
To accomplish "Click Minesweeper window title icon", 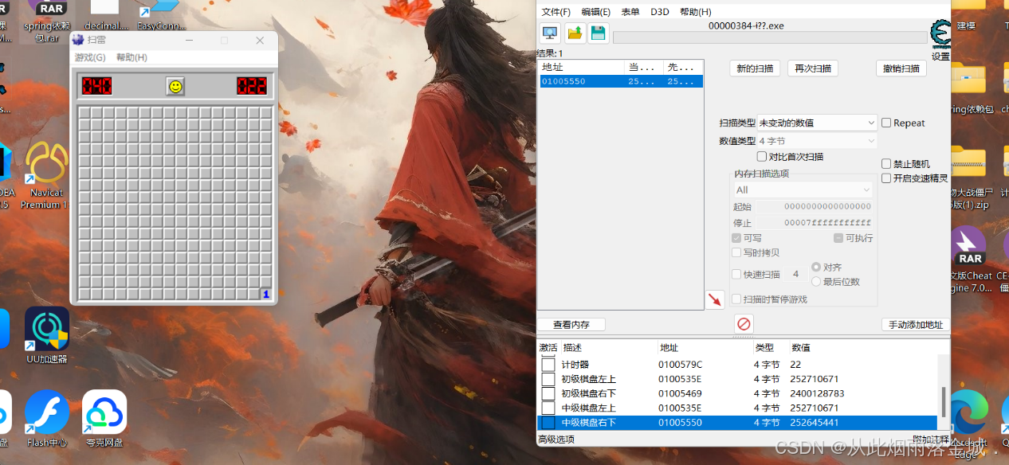I will pyautogui.click(x=78, y=40).
